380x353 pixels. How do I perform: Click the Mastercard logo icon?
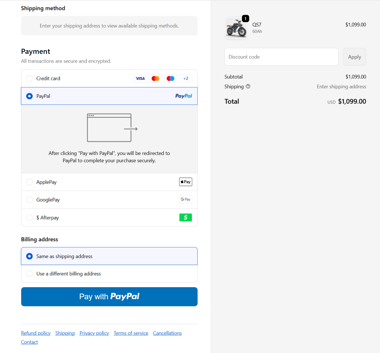tap(155, 79)
